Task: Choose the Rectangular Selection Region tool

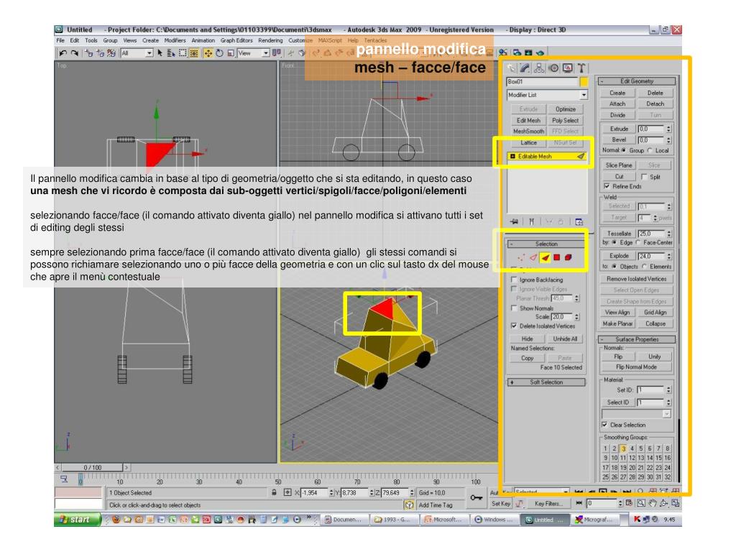Action: (183, 53)
